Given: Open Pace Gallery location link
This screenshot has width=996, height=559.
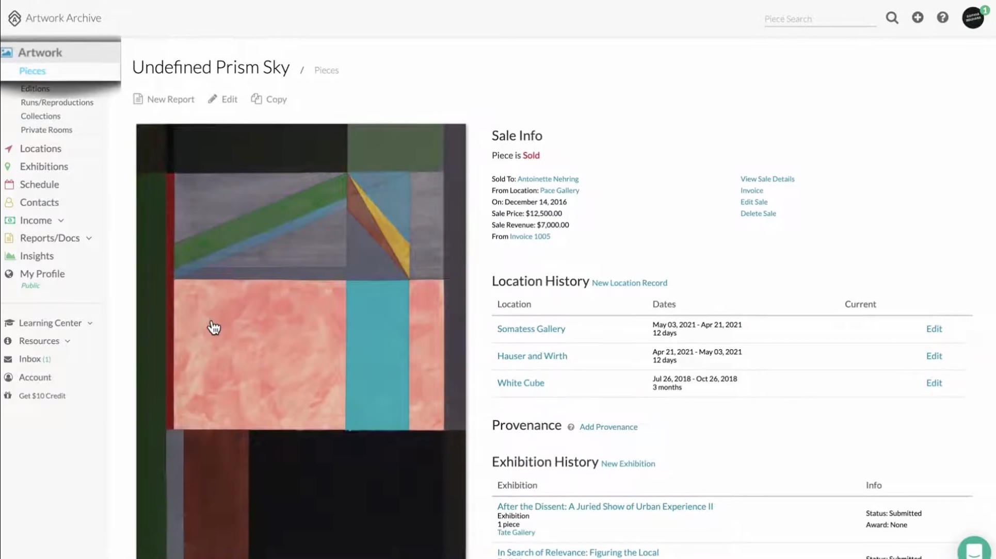Looking at the screenshot, I should click(x=559, y=190).
